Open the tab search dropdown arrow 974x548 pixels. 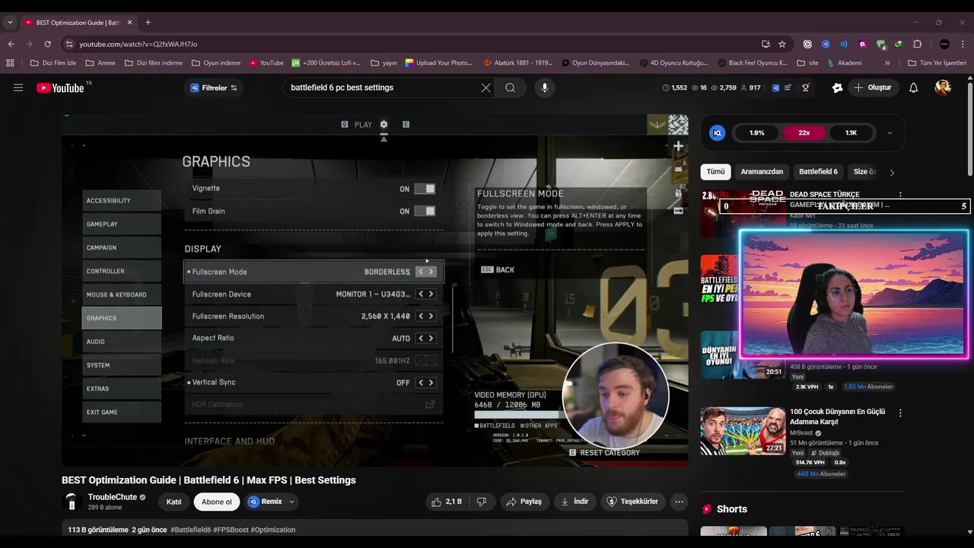[x=10, y=22]
